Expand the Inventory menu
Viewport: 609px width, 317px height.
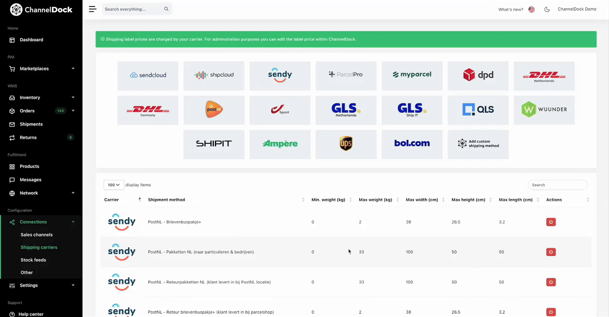pyautogui.click(x=41, y=98)
